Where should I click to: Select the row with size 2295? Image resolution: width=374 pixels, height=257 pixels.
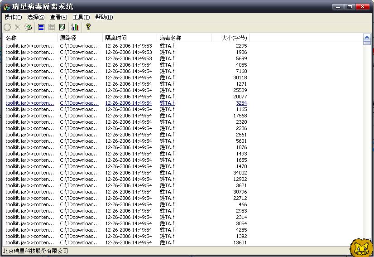(x=126, y=46)
